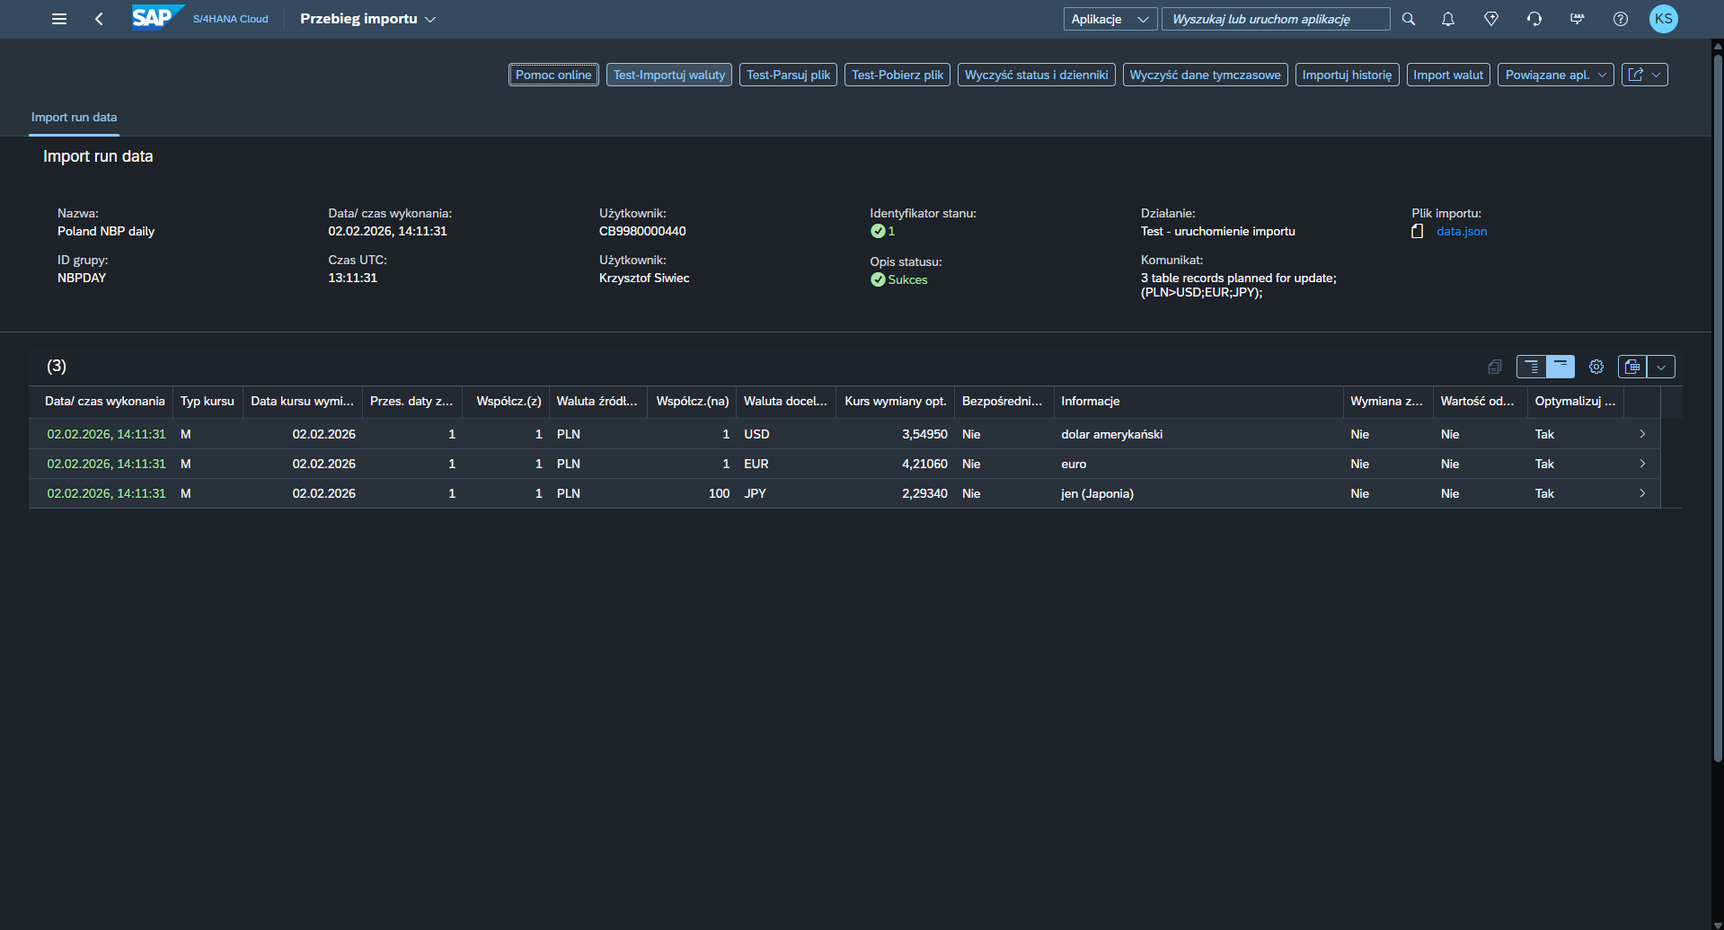The image size is (1724, 930).
Task: Expand export options arrow beside spreadsheet
Action: (1661, 367)
